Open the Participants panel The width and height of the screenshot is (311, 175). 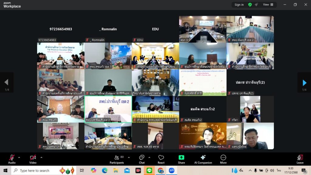coord(117,159)
